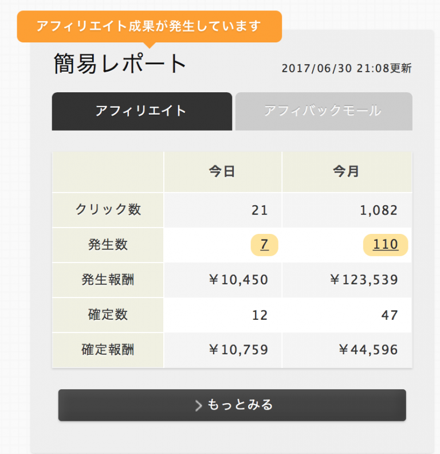
Task: Click the もっとみる button
Action: click(x=232, y=405)
